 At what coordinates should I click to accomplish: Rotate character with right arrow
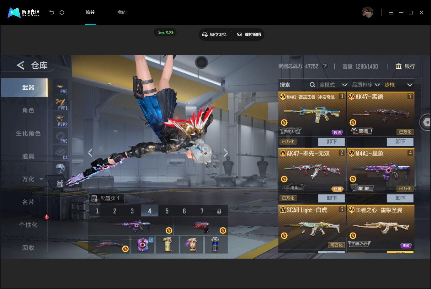click(226, 153)
